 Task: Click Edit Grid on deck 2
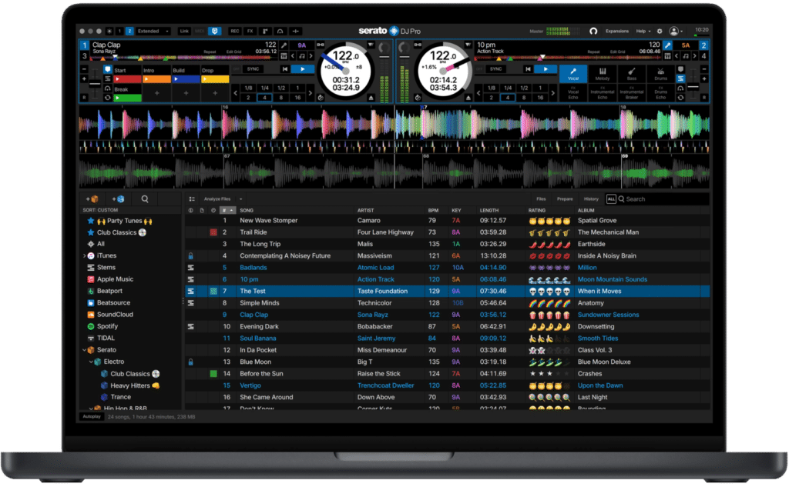pos(617,52)
